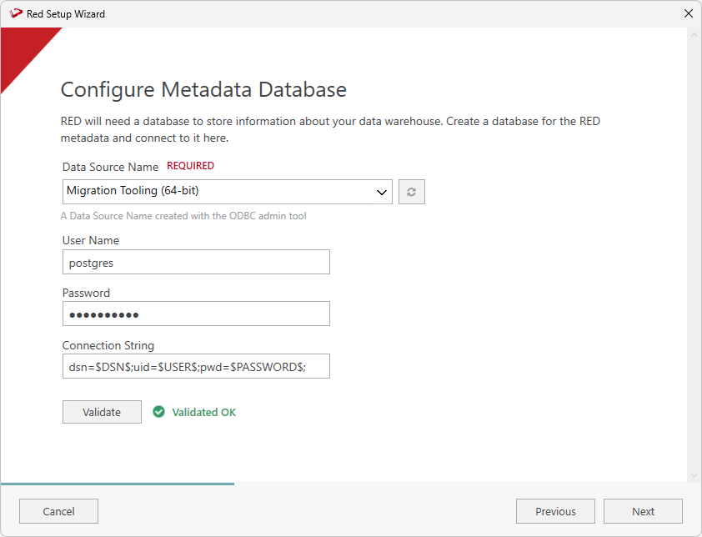Viewport: 702px width, 537px height.
Task: Click the wizard progress bar
Action: (117, 484)
